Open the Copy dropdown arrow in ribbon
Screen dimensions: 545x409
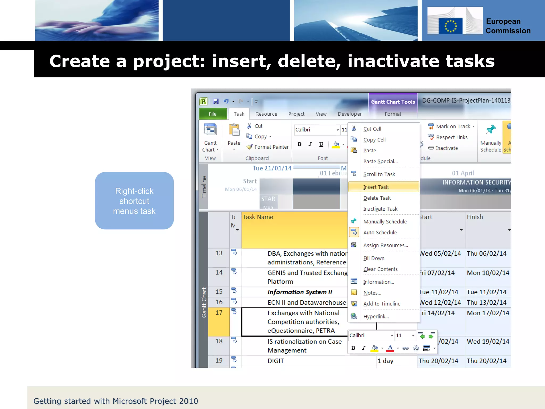(270, 137)
